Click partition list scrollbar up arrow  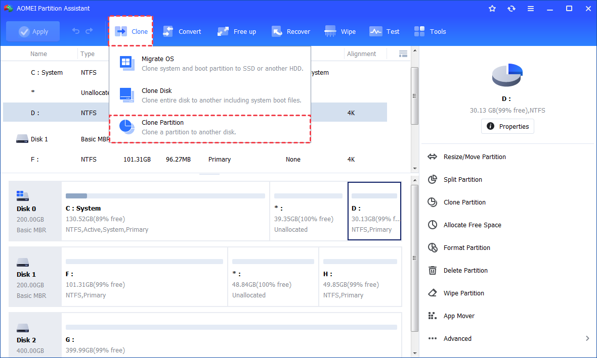coord(415,50)
